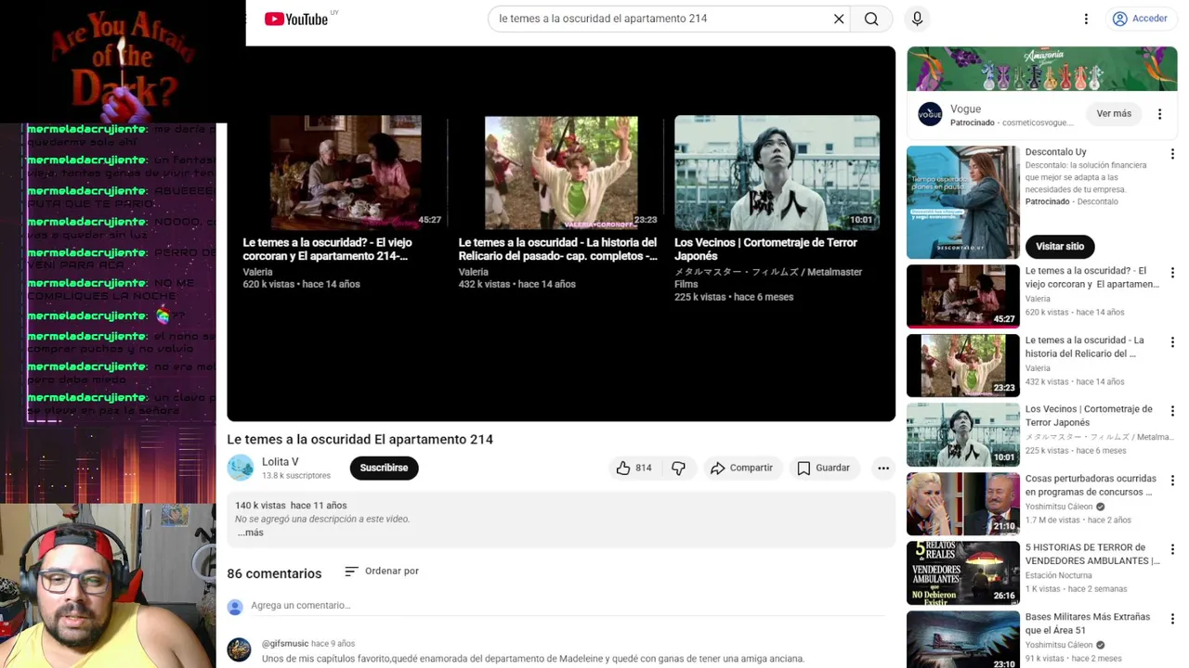Play end-screen El viejo corcoran thumbnail
Image resolution: width=1189 pixels, height=668 pixels.
346,172
